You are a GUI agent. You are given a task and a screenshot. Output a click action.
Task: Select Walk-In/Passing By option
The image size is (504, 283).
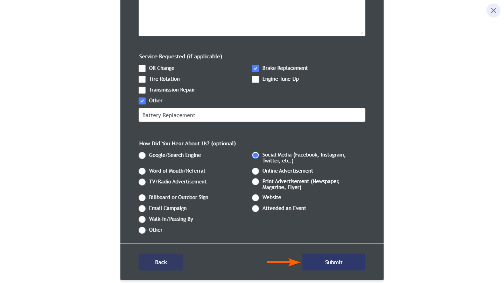[142, 219]
